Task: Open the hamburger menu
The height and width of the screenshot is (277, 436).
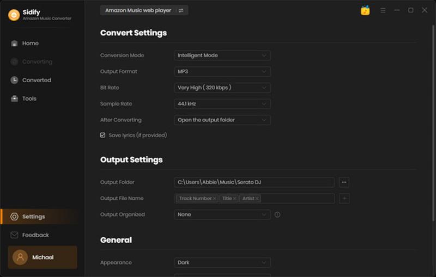Action: [x=383, y=10]
